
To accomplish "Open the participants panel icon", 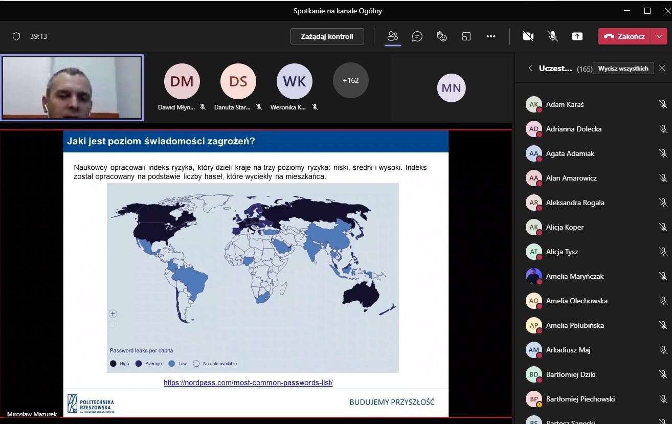I will click(x=393, y=36).
